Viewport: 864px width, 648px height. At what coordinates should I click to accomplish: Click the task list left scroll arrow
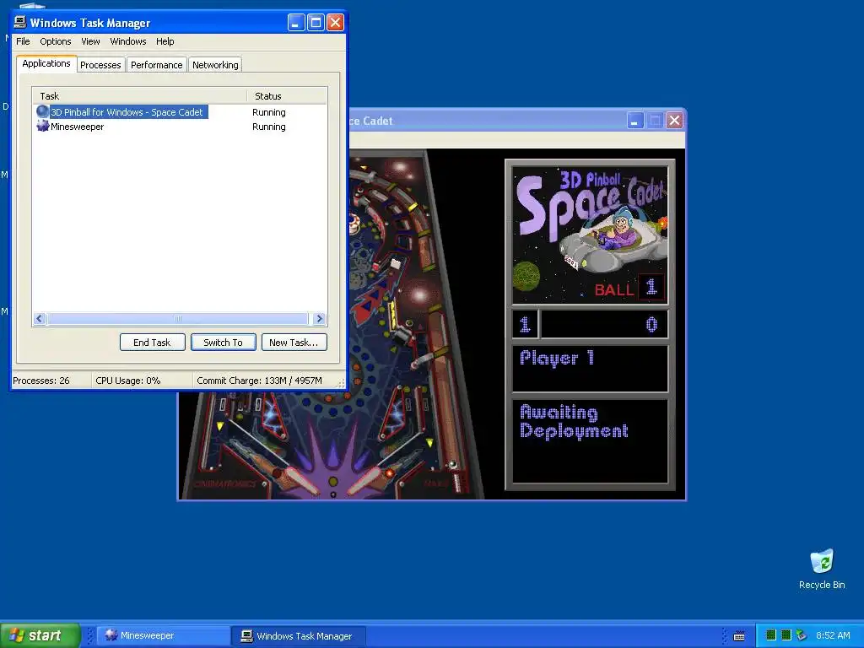(39, 318)
